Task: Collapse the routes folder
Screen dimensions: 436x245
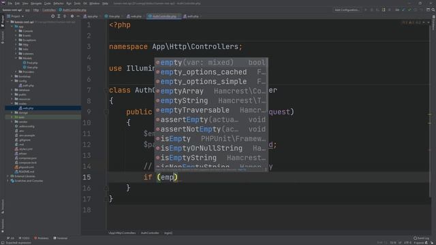Action: pos(12,103)
